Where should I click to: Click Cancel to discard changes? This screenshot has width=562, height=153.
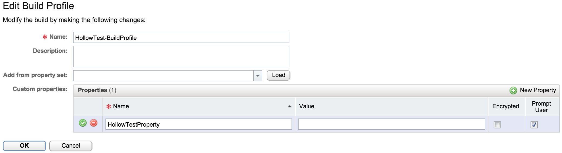71,146
